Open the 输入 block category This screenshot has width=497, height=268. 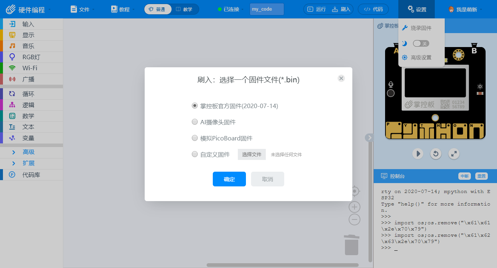pyautogui.click(x=31, y=24)
